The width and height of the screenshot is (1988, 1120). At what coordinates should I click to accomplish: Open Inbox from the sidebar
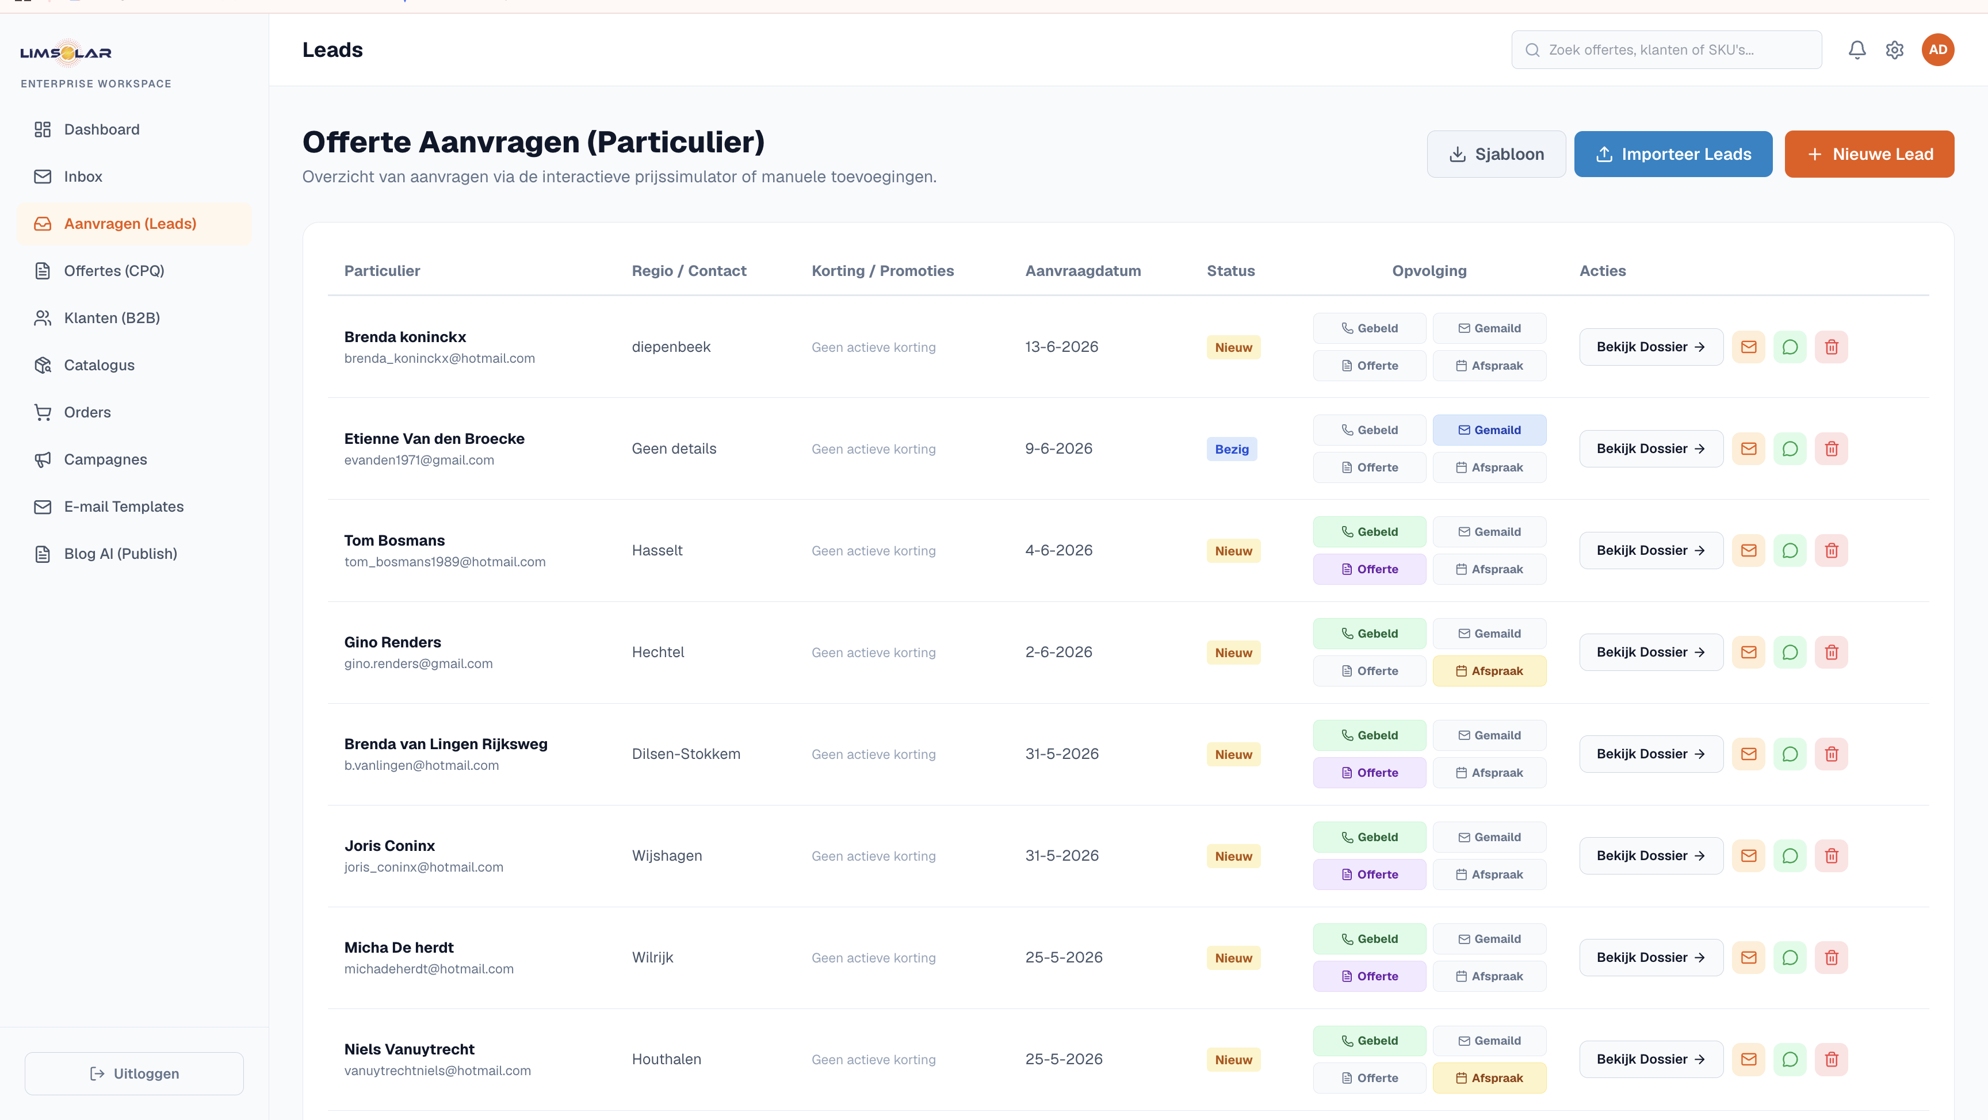point(134,177)
